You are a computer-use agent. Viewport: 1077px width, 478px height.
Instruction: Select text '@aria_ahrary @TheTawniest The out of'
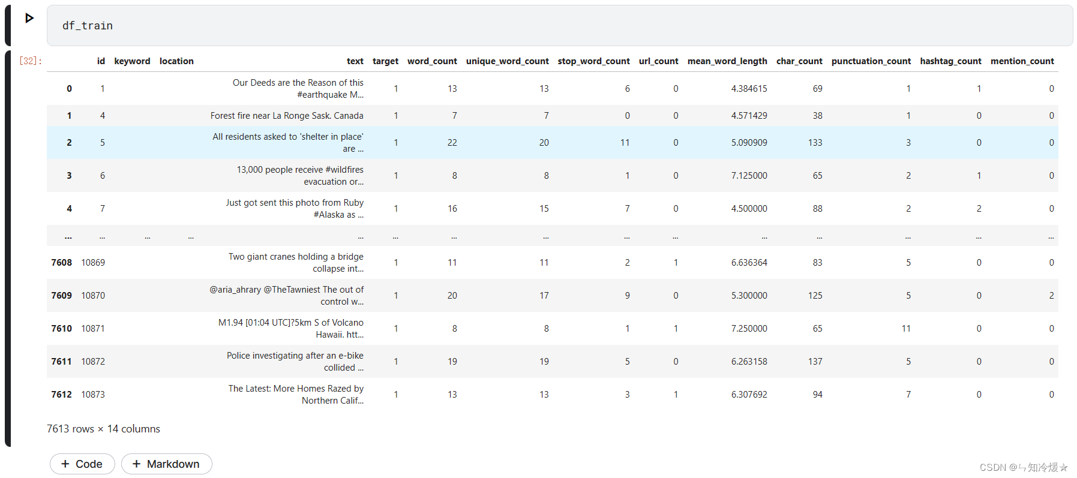(x=286, y=290)
